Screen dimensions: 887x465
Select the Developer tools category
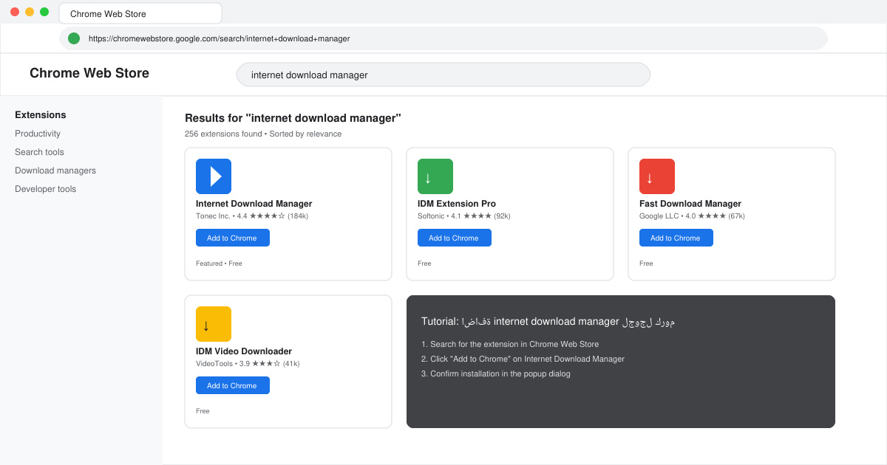[x=45, y=189]
